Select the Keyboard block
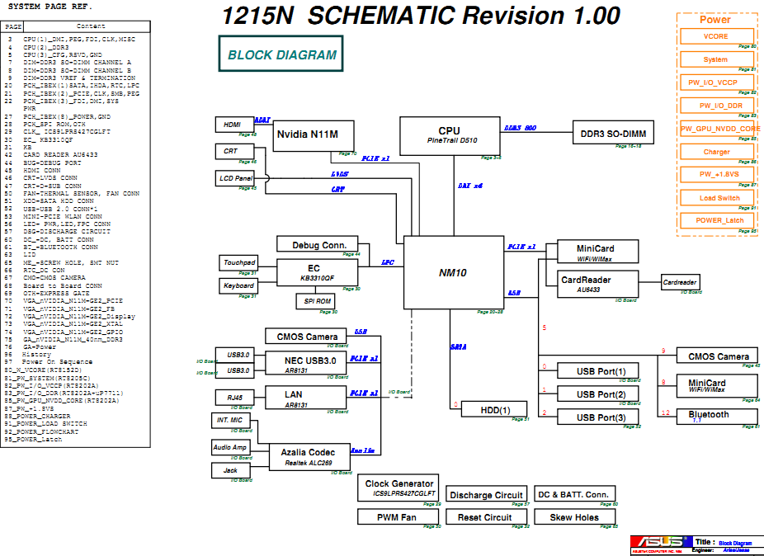 238,286
